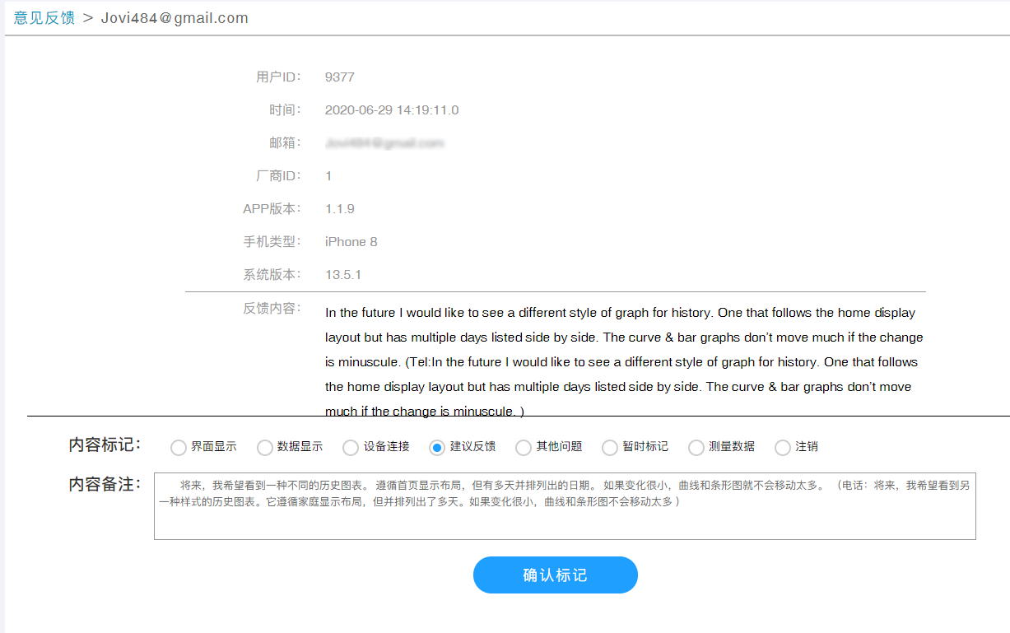Viewport: 1010px width, 633px height.
Task: Click the APP version value 1.1.9
Action: 340,208
